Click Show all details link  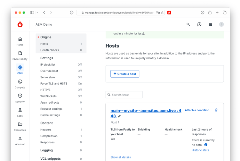click(121, 157)
